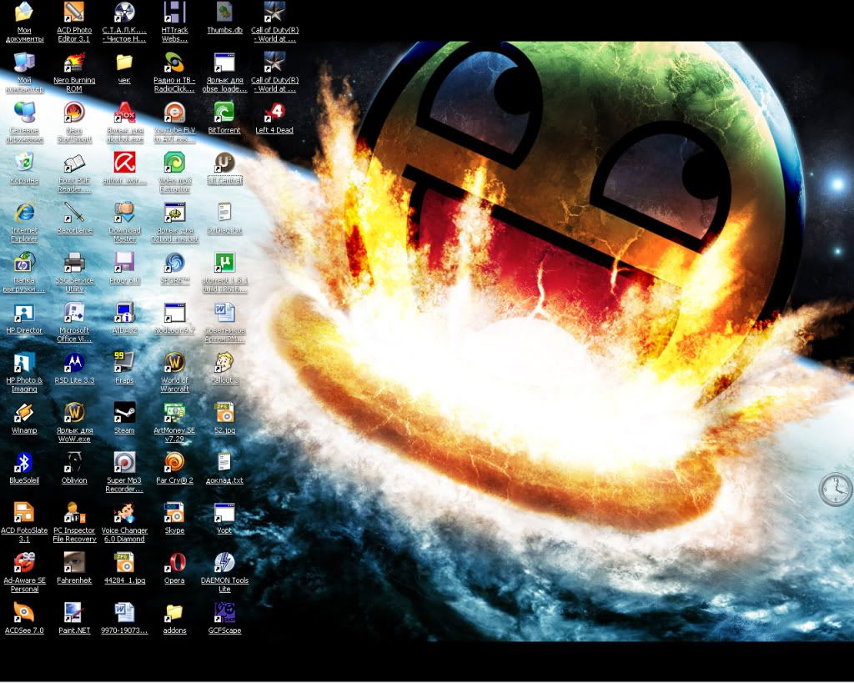Open the Мои документы folder icon
Image resolution: width=854 pixels, height=683 pixels.
tap(24, 12)
